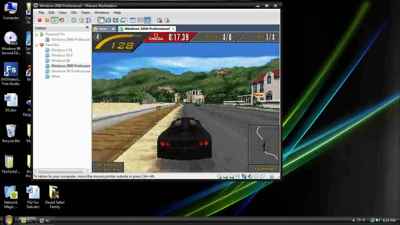Click the volume icon in system tray
The height and width of the screenshot is (225, 400).
coord(378,220)
